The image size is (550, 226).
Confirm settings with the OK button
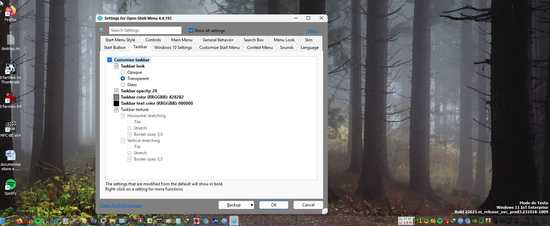(274, 205)
